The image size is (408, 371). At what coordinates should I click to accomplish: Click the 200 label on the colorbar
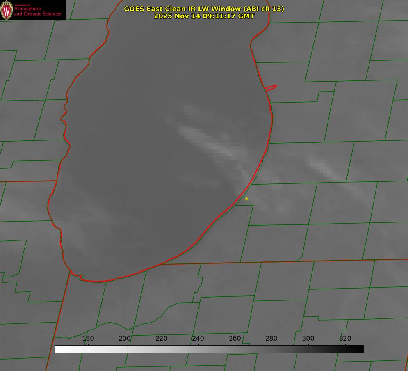(125, 339)
